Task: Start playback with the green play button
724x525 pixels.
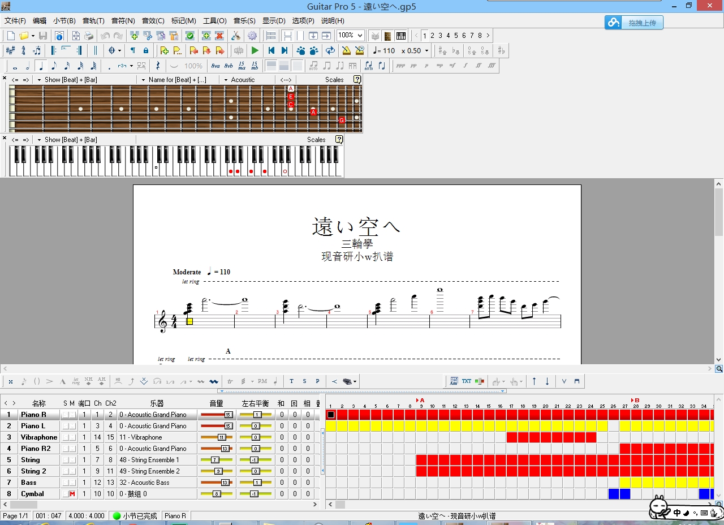Action: coord(255,50)
